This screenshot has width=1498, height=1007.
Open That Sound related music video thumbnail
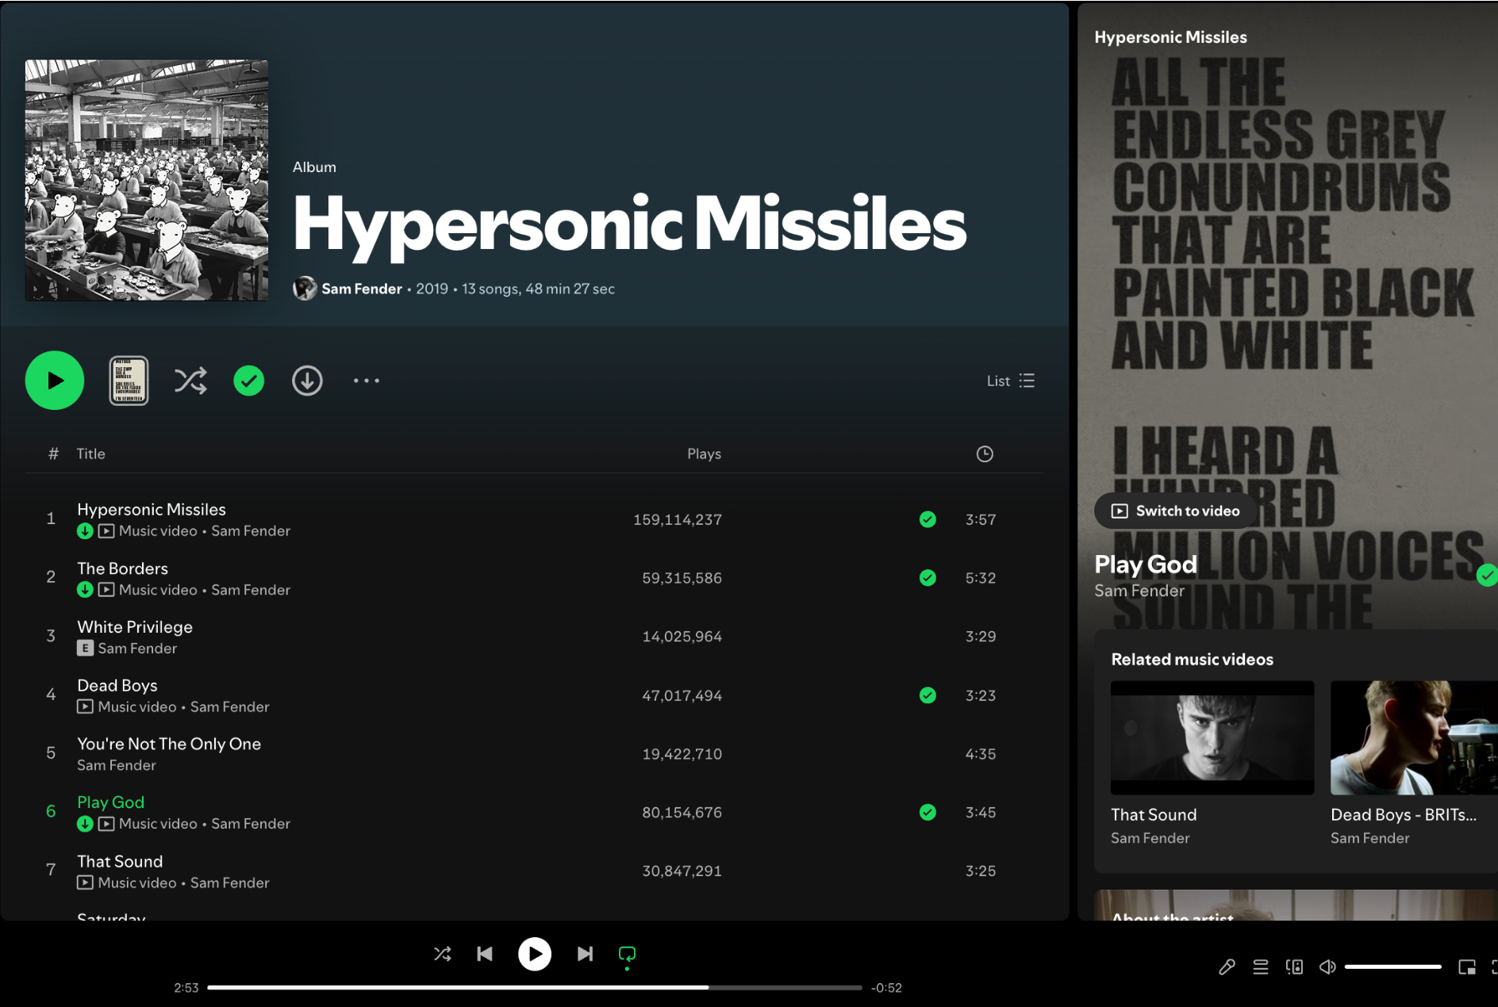[1212, 737]
